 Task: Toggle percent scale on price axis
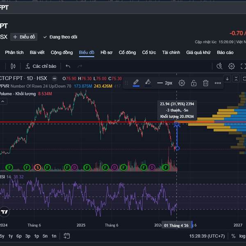233,236
